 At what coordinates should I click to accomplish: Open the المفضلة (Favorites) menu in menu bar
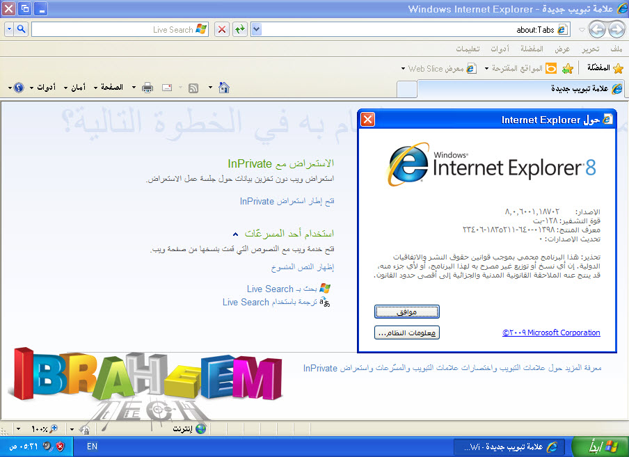(x=532, y=49)
